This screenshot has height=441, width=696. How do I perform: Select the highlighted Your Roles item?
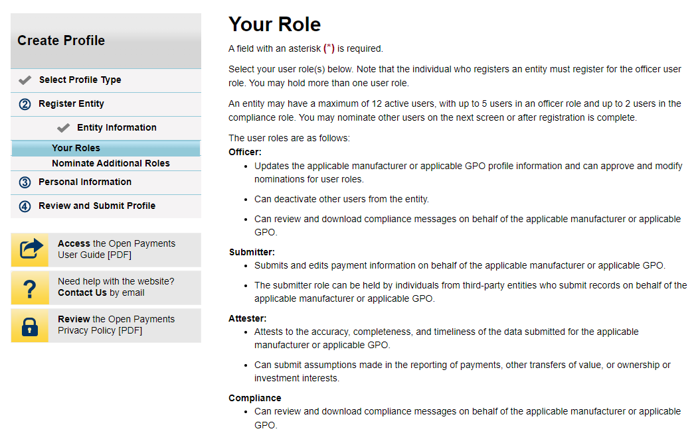(76, 148)
